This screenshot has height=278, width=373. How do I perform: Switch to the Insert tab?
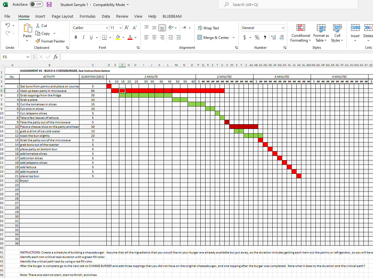[x=40, y=16]
